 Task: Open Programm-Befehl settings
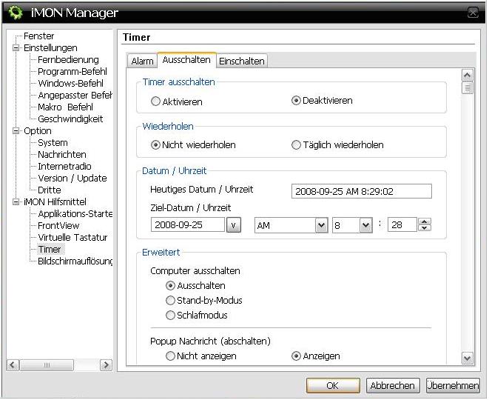(72, 72)
